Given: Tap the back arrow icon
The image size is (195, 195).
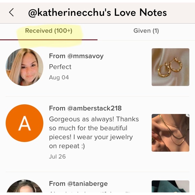Looking at the screenshot, I should 11,12.
